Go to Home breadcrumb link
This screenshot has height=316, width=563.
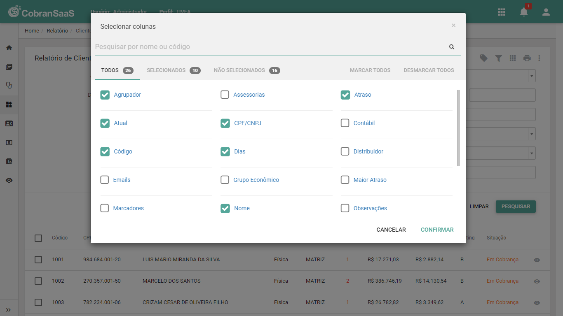pos(32,31)
